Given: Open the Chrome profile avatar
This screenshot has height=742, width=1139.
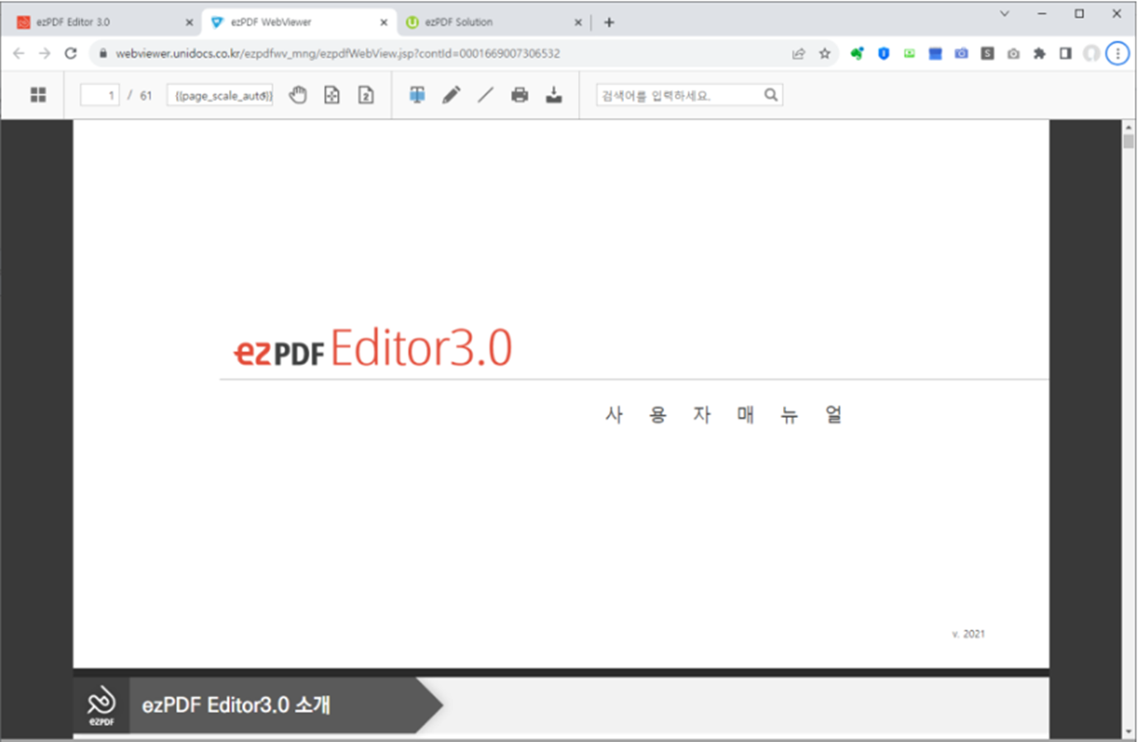Looking at the screenshot, I should [1091, 54].
